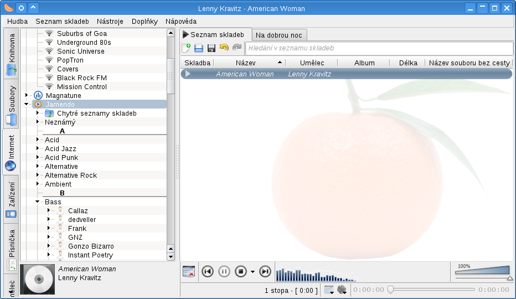516x299 pixels.
Task: Collapse the Jamendo tree node
Action: tap(27, 105)
